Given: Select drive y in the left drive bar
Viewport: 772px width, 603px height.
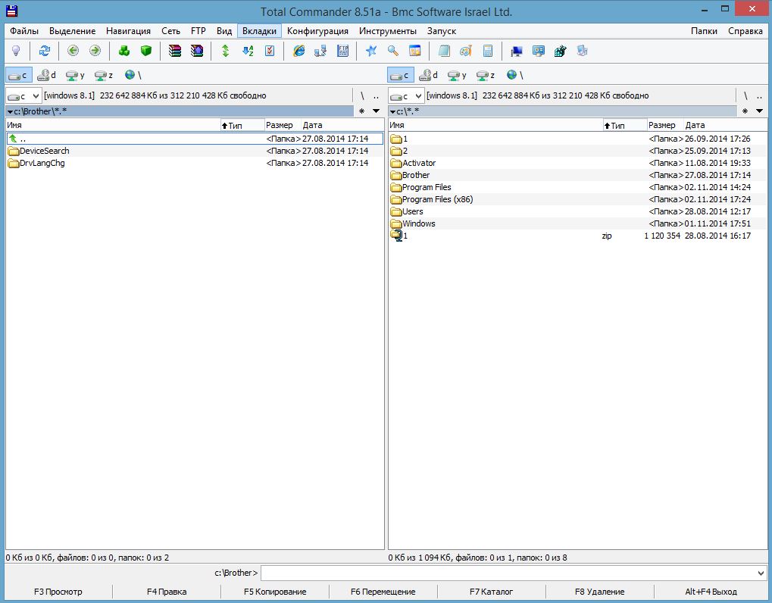Looking at the screenshot, I should pyautogui.click(x=75, y=75).
